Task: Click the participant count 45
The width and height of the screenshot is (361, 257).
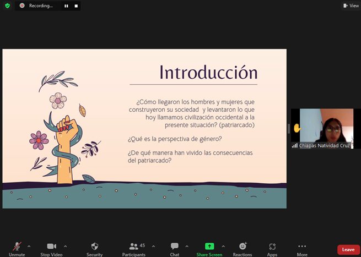Action: pos(142,245)
